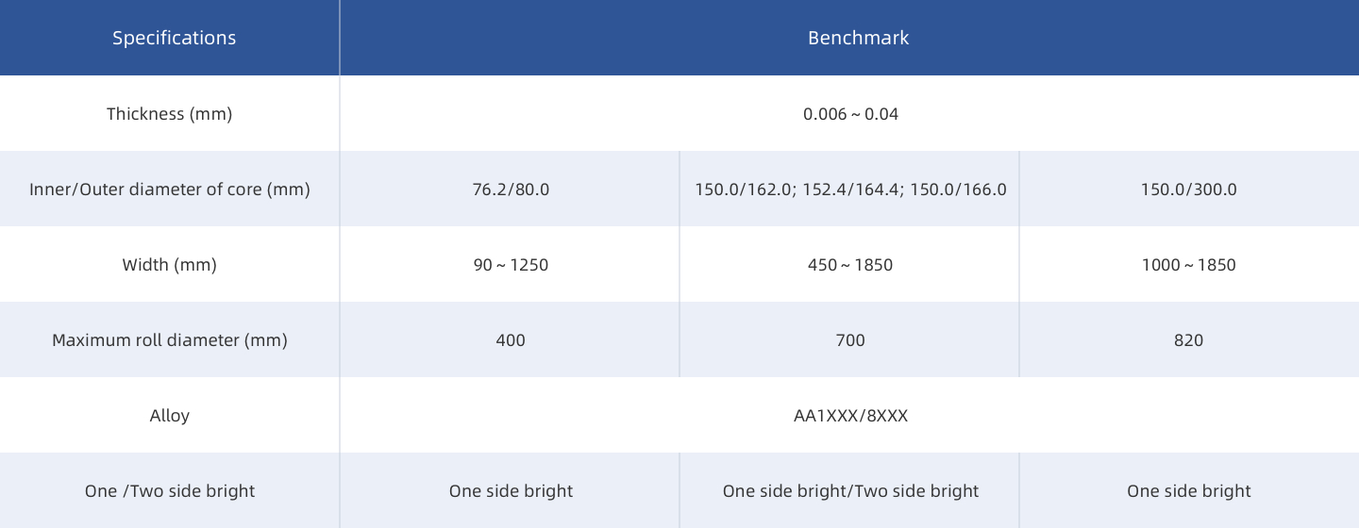Viewport: 1359px width, 528px height.
Task: Click the One /Two side bright label
Action: tap(170, 491)
